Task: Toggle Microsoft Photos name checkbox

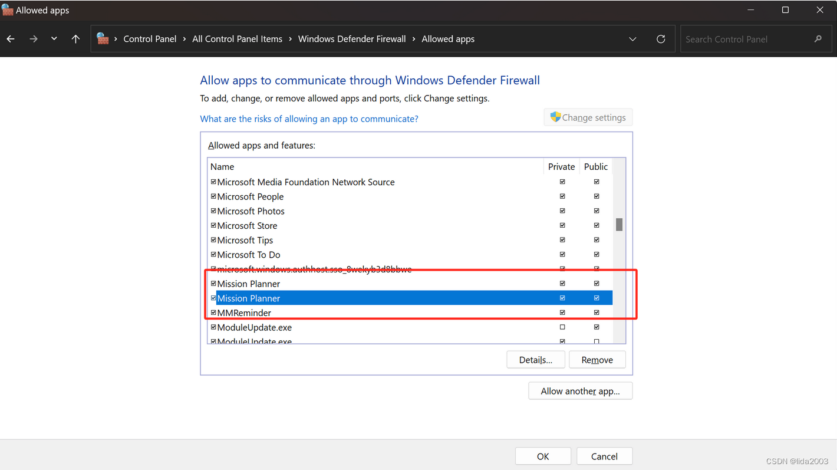Action: (213, 211)
